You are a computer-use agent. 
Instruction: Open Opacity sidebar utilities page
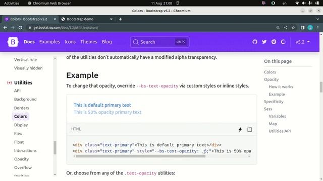pos(21,159)
